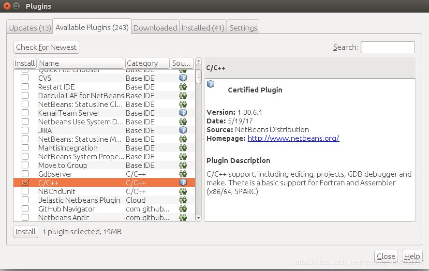Click community icon for Jelastic Netbeans Plugin
The width and height of the screenshot is (429, 271).
pyautogui.click(x=183, y=200)
